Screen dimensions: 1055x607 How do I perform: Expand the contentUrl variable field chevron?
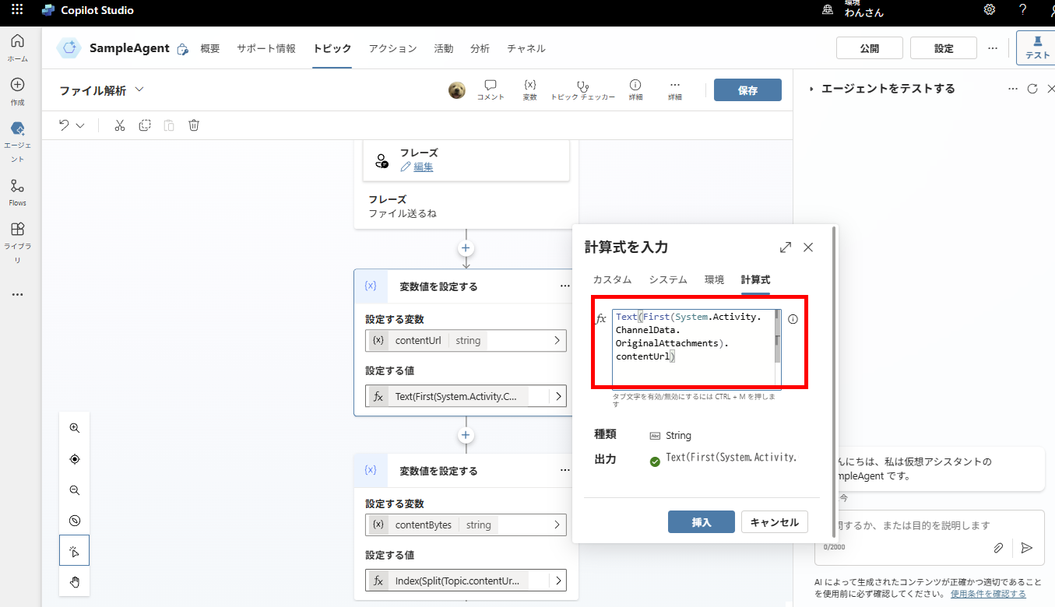(x=558, y=340)
